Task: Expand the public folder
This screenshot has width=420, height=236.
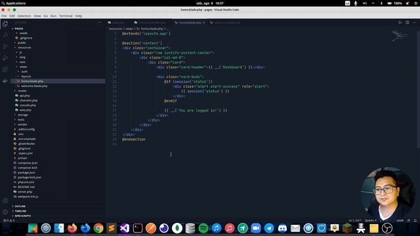Action: 22,43
